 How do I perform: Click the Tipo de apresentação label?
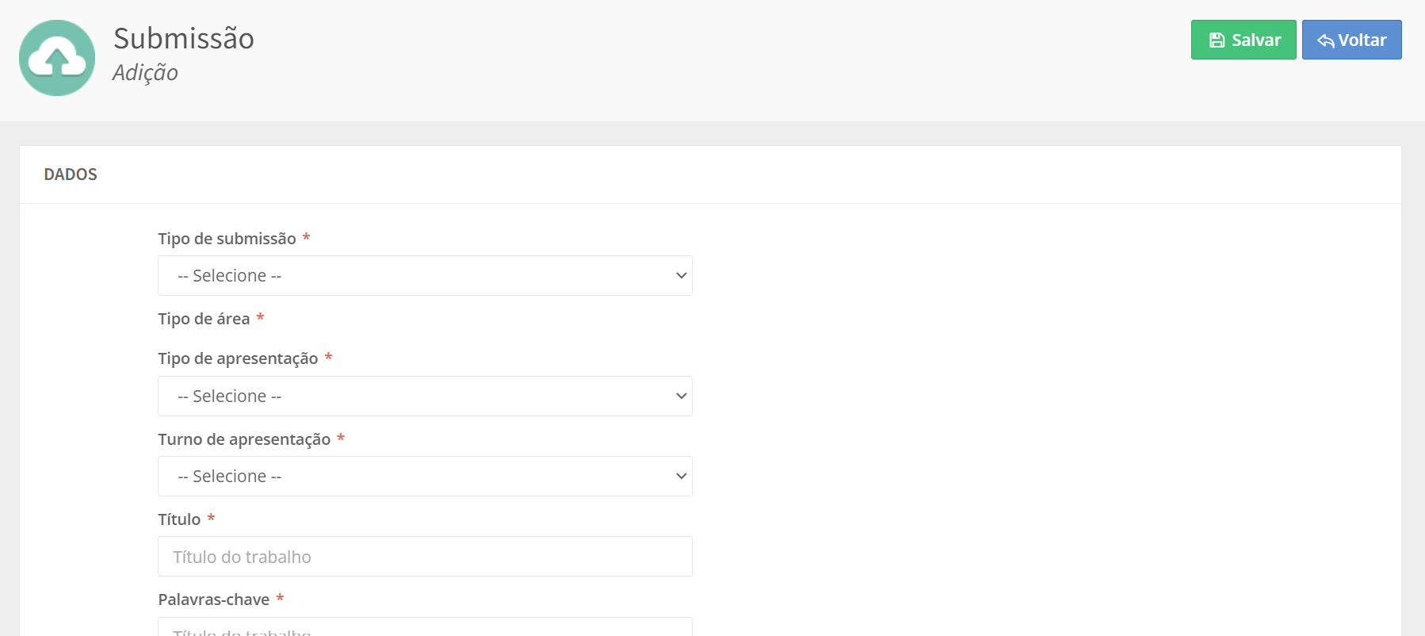coord(238,358)
